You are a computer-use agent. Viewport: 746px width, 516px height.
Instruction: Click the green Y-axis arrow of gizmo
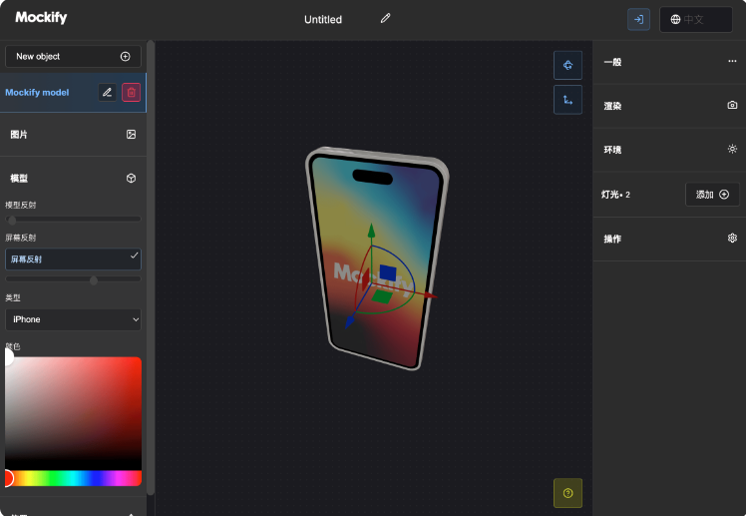coord(371,231)
